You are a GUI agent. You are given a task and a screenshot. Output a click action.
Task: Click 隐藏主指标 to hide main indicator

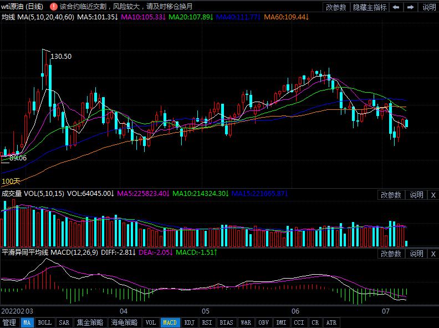(370, 7)
